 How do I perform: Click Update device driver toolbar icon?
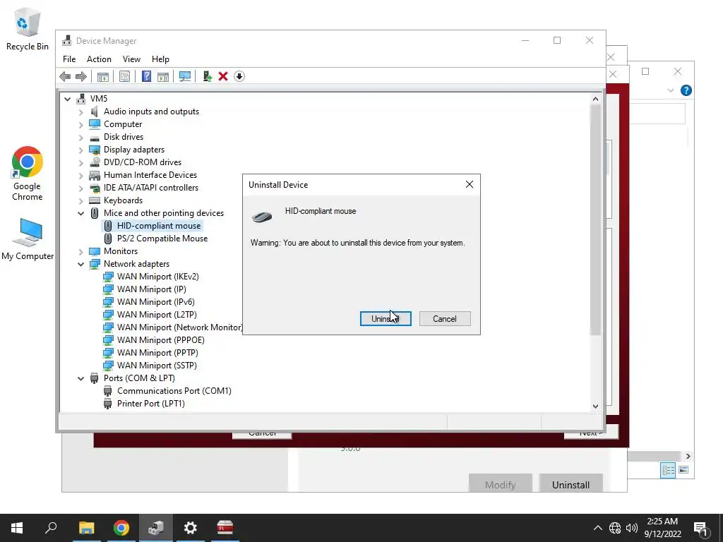tap(207, 76)
